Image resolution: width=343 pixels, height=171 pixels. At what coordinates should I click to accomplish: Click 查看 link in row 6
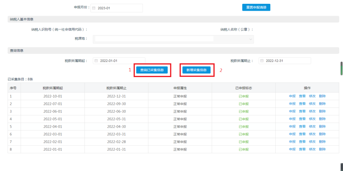pyautogui.click(x=302, y=134)
